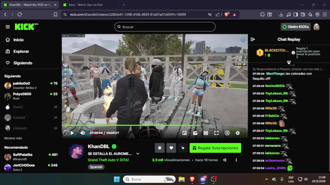Open Brave VPN shield icon

point(317,15)
